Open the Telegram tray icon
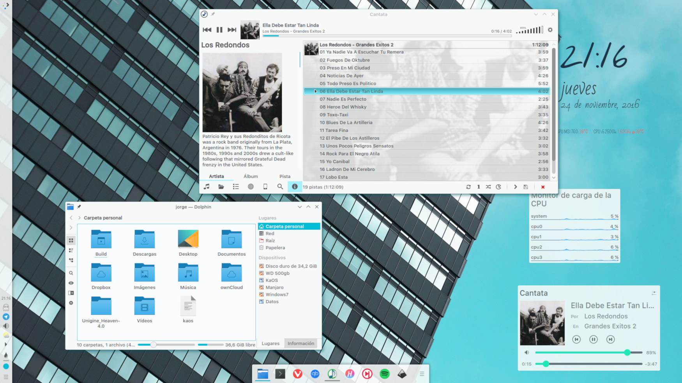 coord(6,317)
